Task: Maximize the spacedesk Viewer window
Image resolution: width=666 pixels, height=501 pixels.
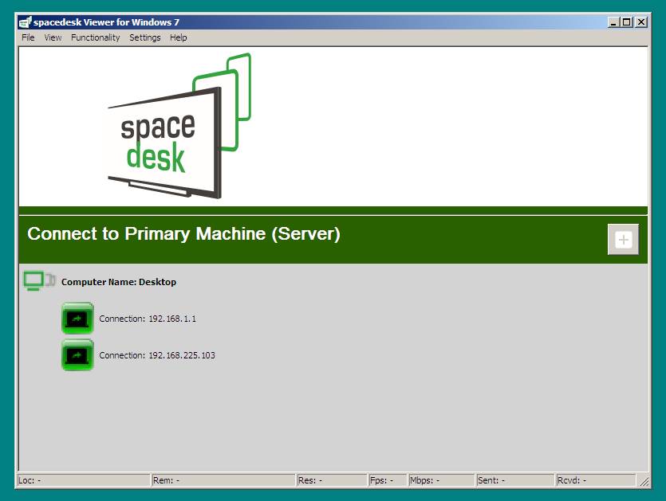Action: pyautogui.click(x=626, y=22)
